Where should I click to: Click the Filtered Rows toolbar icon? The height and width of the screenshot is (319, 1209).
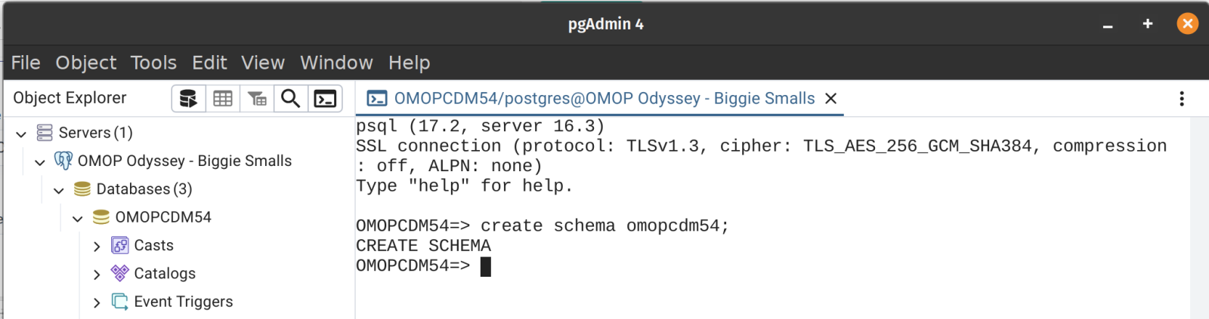[x=257, y=99]
